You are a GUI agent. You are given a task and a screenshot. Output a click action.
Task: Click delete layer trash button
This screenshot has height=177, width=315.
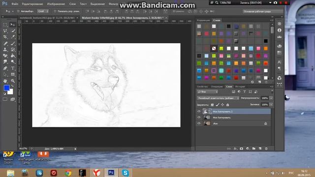266,148
